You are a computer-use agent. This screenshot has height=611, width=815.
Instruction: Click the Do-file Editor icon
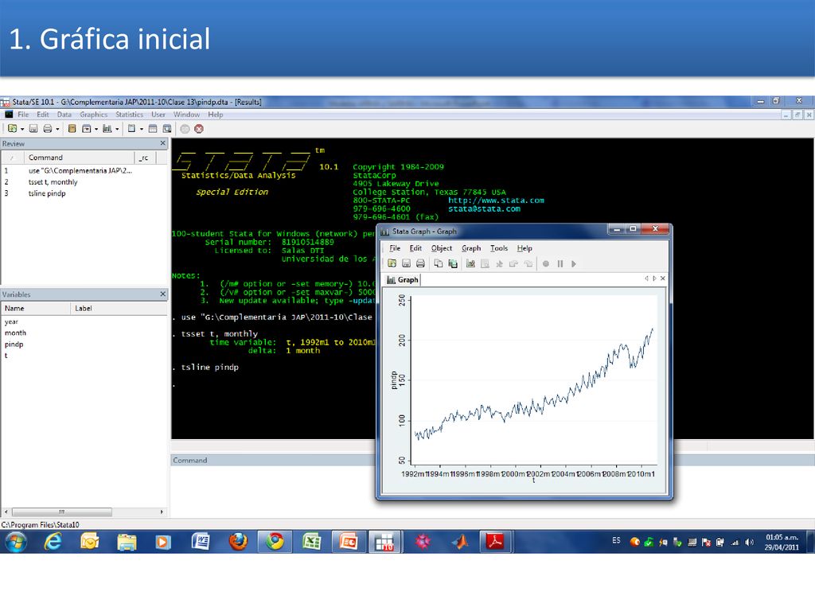click(x=132, y=128)
